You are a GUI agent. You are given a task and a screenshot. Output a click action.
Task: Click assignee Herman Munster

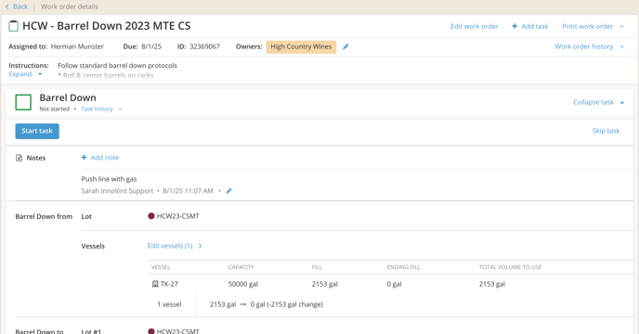tap(77, 46)
